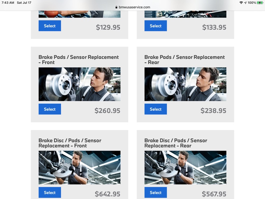The width and height of the screenshot is (265, 199).
Task: Select Brake Pads Sensor Replacement Front
Action: (50, 109)
